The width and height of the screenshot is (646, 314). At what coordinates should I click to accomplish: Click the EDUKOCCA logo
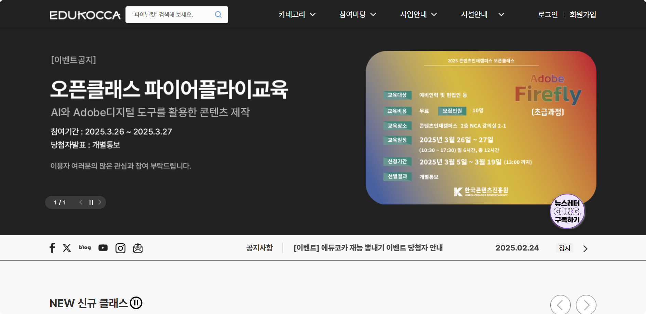pos(85,15)
